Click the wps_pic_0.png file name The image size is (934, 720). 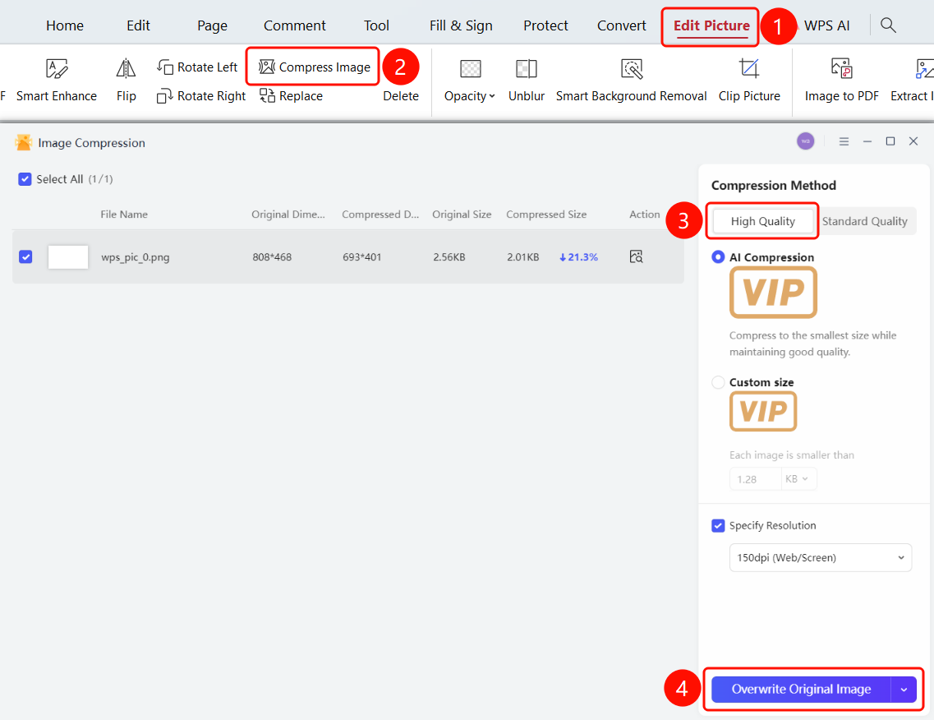click(136, 257)
